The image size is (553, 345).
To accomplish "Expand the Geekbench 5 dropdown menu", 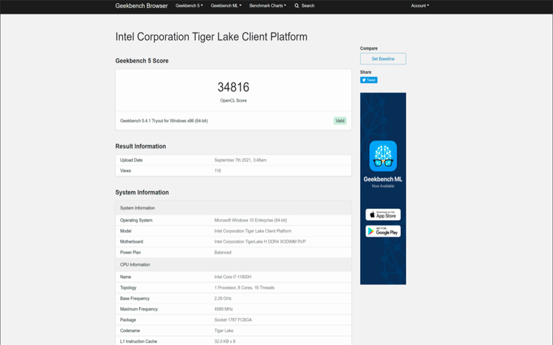I will tap(189, 6).
